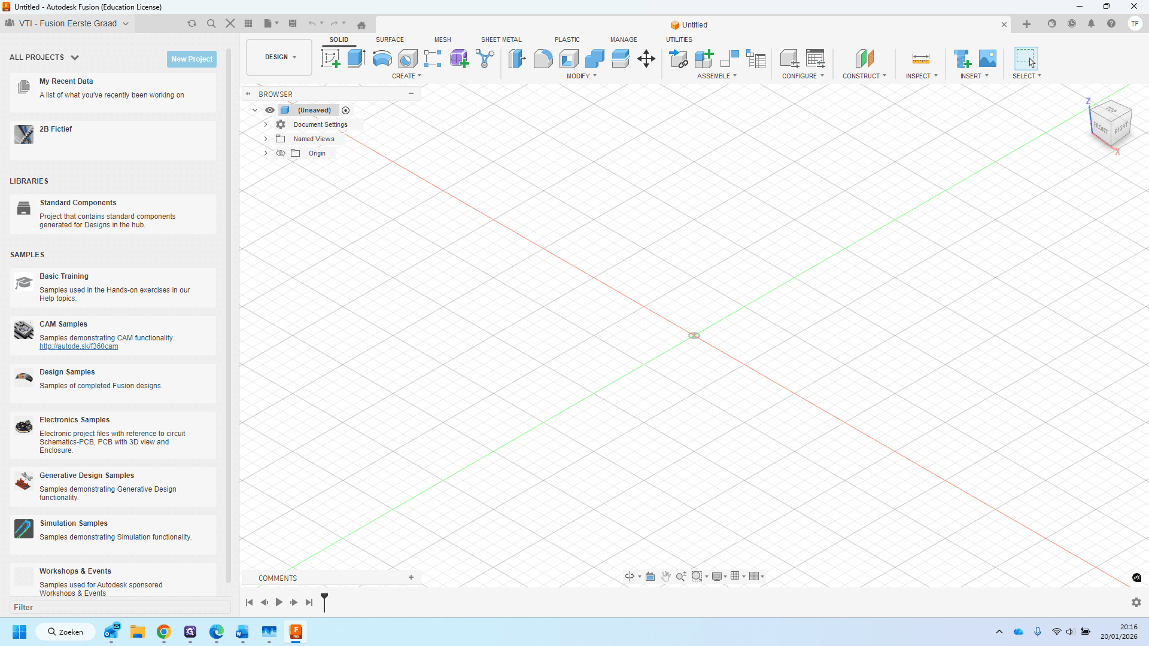Select the Rectangular Pattern tool
Image resolution: width=1149 pixels, height=646 pixels.
pyautogui.click(x=433, y=59)
